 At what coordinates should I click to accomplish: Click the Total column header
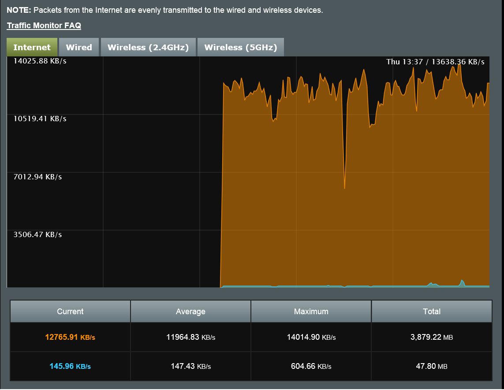click(x=432, y=311)
